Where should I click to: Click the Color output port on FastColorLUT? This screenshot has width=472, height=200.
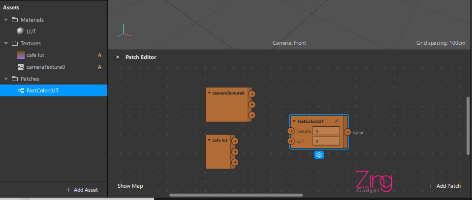click(347, 132)
